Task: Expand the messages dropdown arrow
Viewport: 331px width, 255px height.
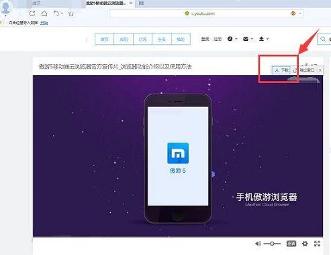Action: pos(252,39)
